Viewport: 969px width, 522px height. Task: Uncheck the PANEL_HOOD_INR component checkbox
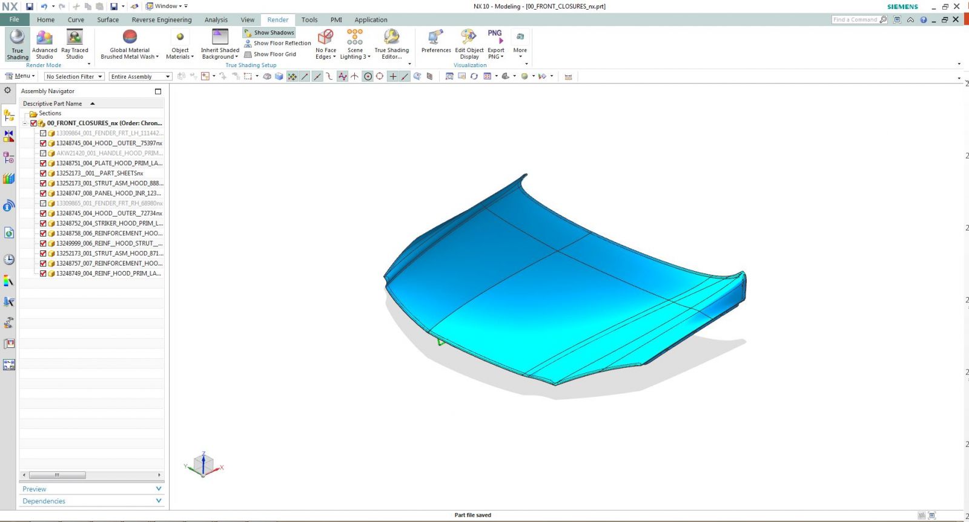43,194
